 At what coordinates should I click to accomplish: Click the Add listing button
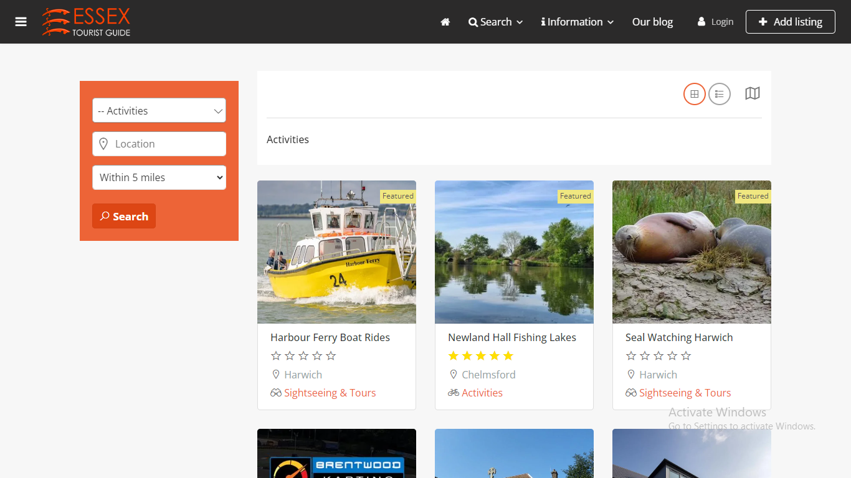[x=790, y=22]
